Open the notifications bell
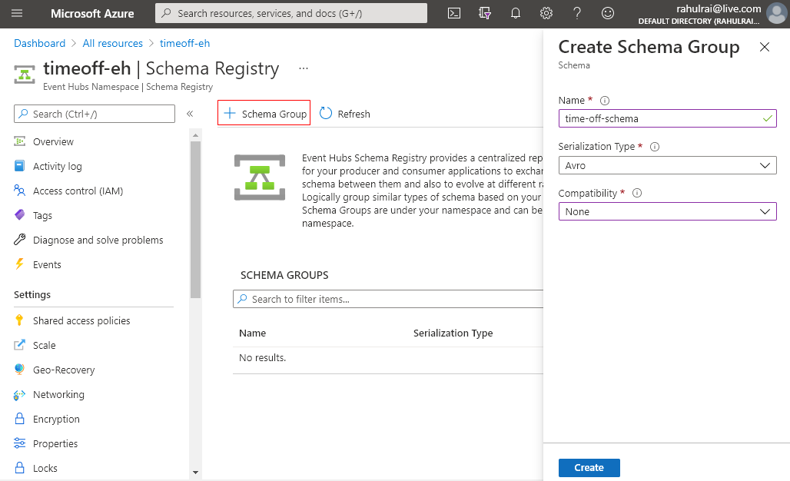The width and height of the screenshot is (790, 481). [x=516, y=13]
